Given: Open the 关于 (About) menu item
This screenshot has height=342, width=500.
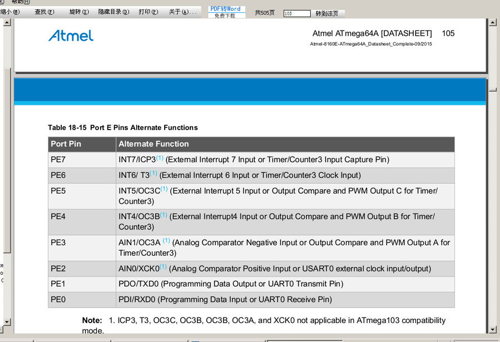Looking at the screenshot, I should (184, 12).
